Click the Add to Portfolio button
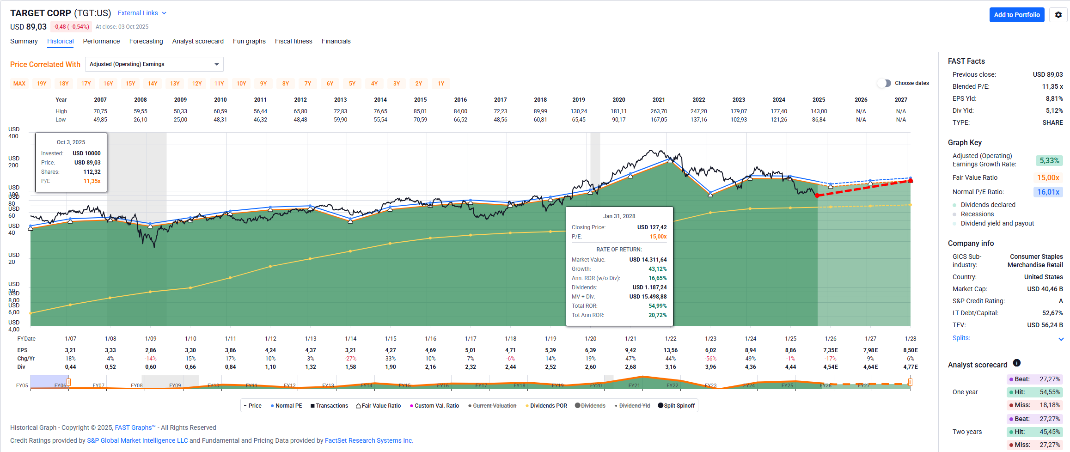 tap(1016, 15)
